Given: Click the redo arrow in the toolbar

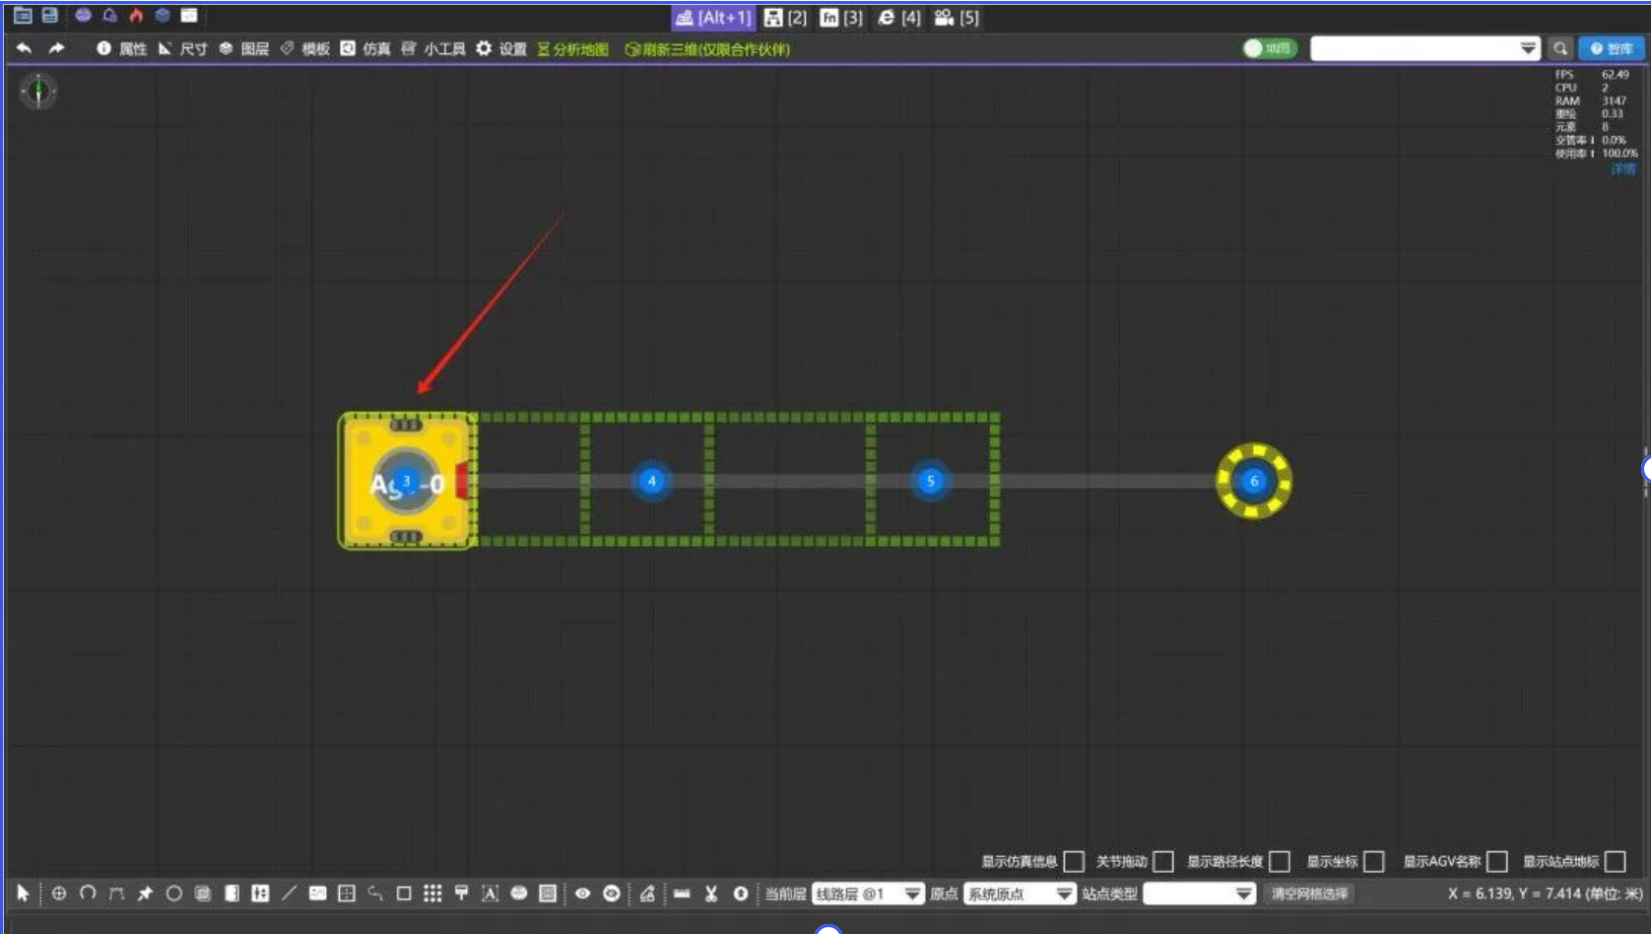Looking at the screenshot, I should coord(56,48).
